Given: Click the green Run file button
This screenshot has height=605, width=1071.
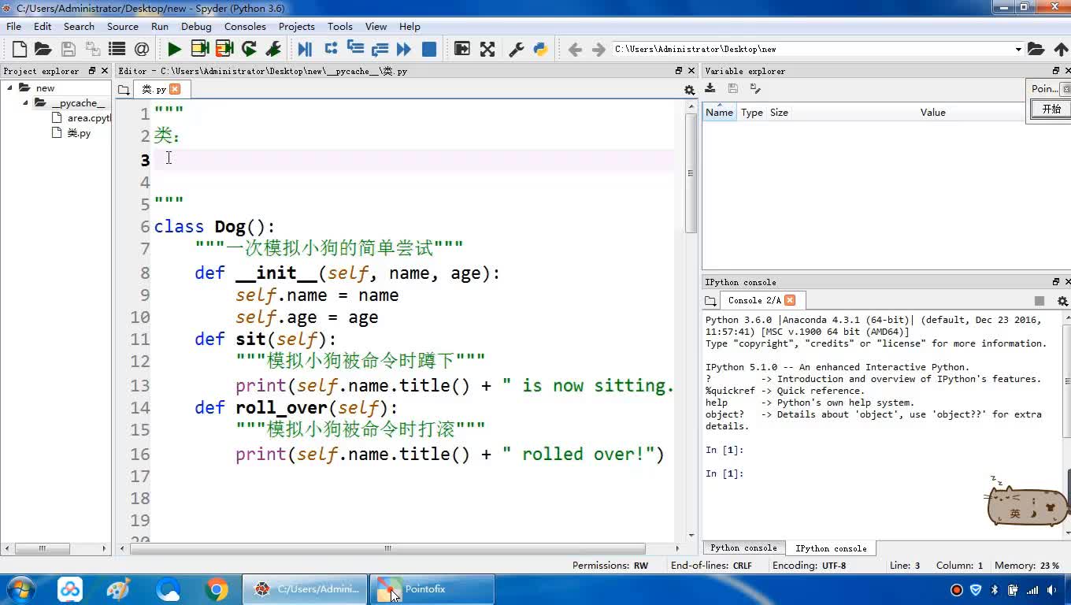Looking at the screenshot, I should pos(174,50).
